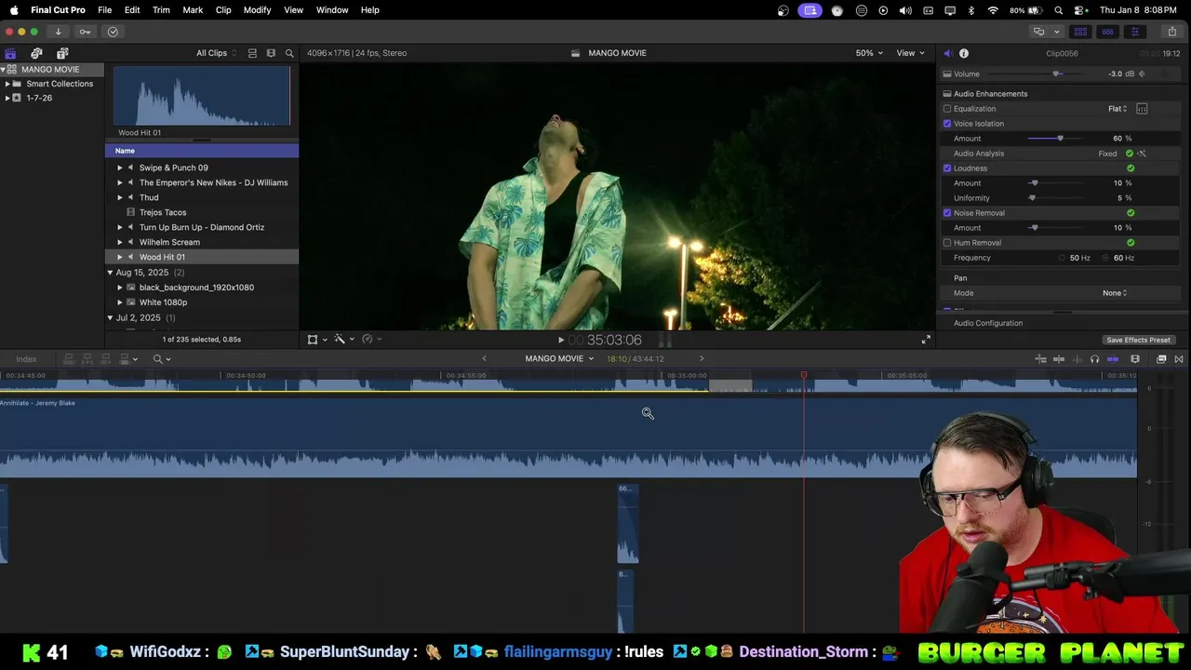This screenshot has width=1191, height=670.
Task: Show Background Tasks with the checkmark circle icon
Action: pyautogui.click(x=113, y=32)
